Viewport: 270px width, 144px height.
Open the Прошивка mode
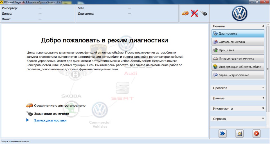point(238,50)
